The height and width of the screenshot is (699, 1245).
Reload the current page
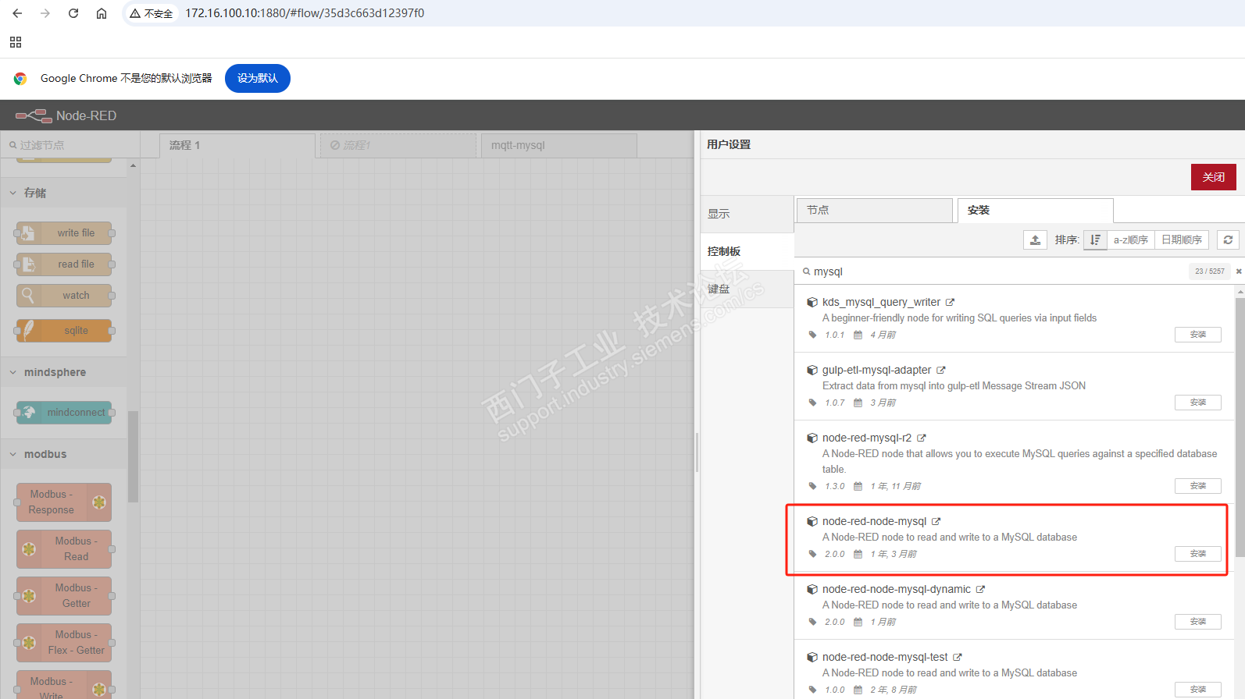73,13
